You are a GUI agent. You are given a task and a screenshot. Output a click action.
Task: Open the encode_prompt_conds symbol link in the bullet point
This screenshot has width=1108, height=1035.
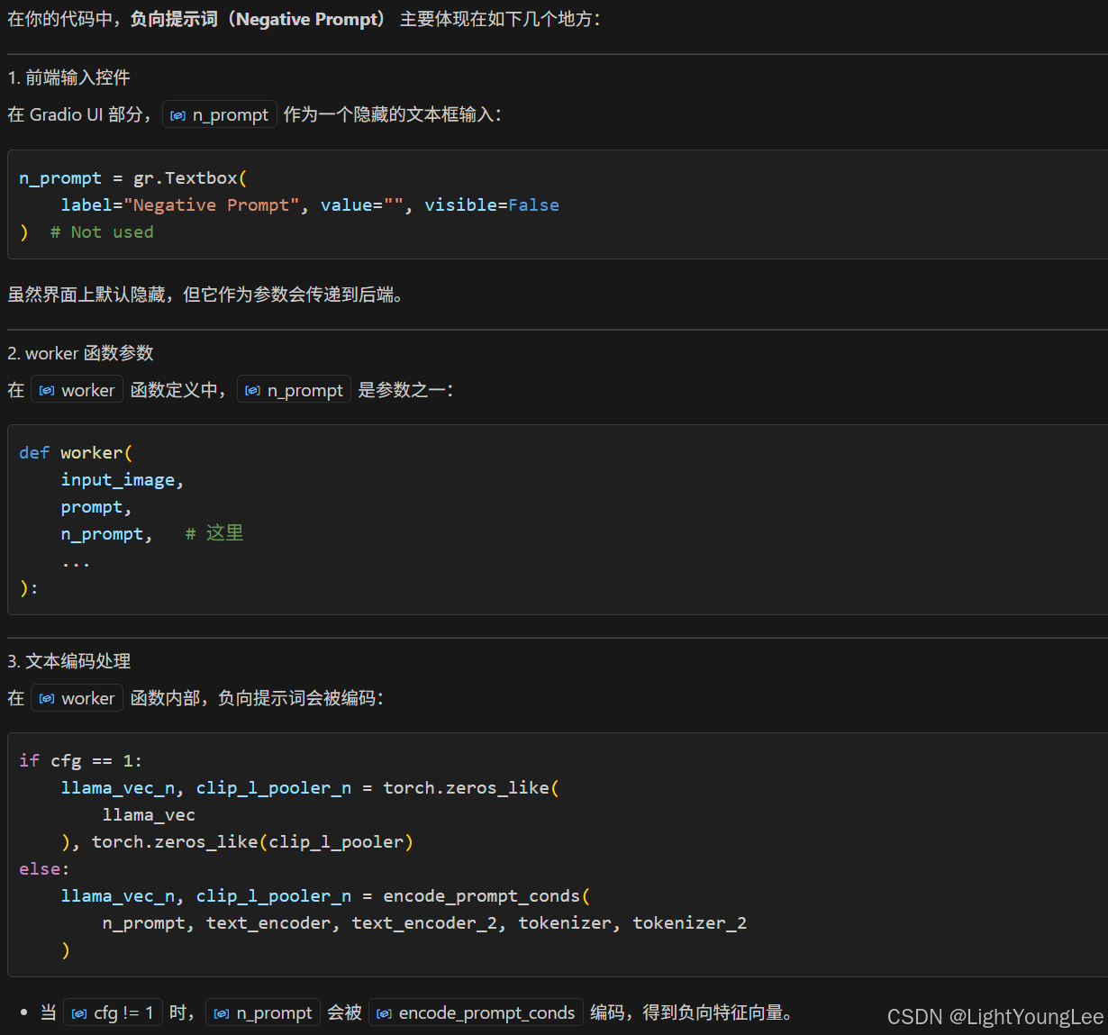tap(476, 1012)
